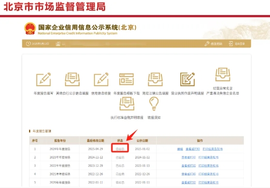
Task: Click the 年度报告填写 label
Action: 44,94
